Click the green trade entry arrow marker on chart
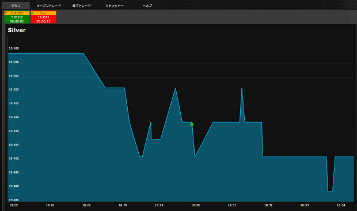The image size is (357, 211). 192,124
